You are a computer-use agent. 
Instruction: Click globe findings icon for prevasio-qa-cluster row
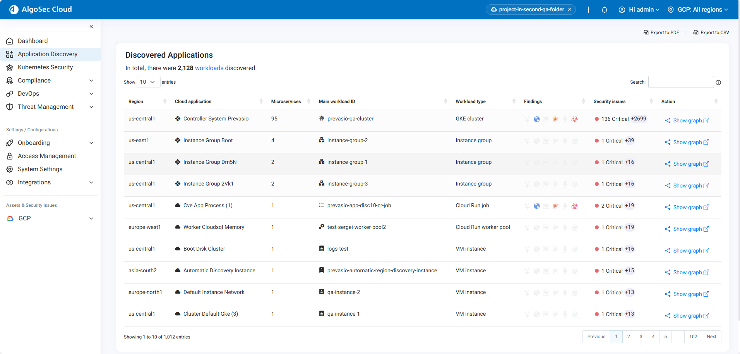click(536, 119)
